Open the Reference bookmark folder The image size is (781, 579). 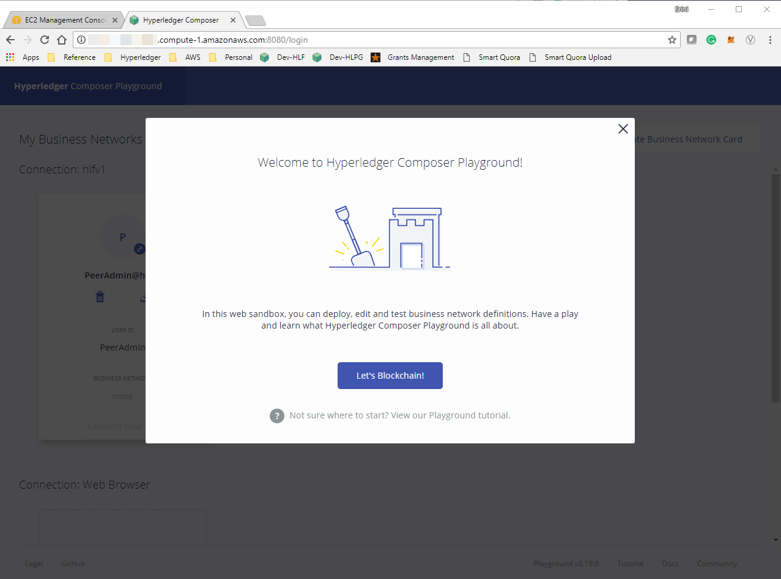click(72, 57)
